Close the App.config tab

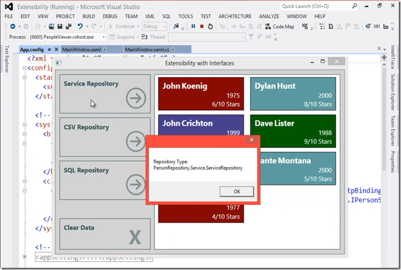point(56,49)
